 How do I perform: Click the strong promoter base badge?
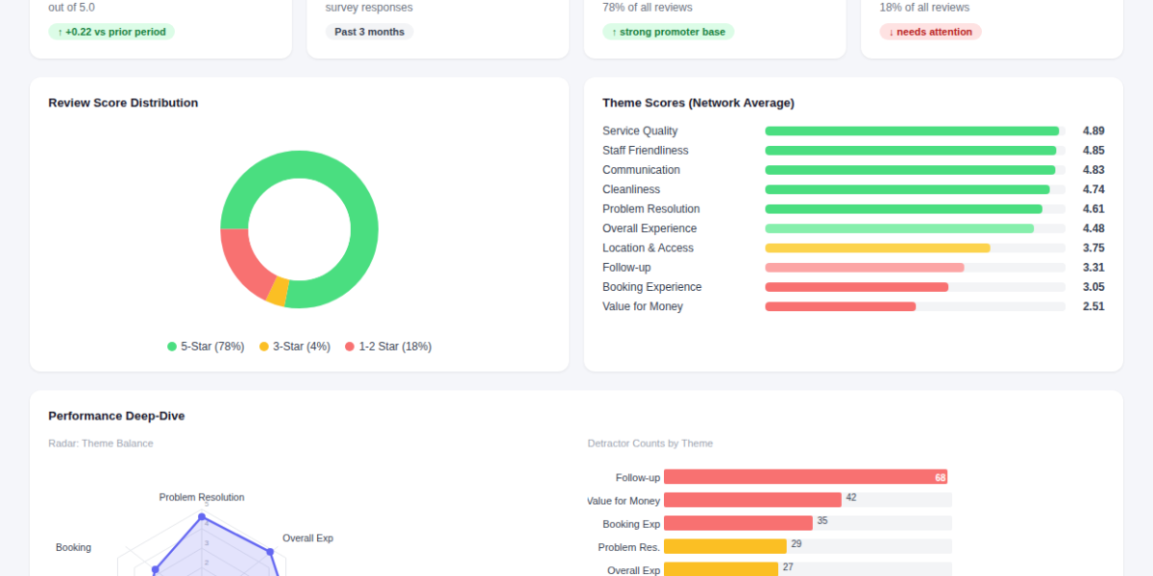pyautogui.click(x=669, y=32)
